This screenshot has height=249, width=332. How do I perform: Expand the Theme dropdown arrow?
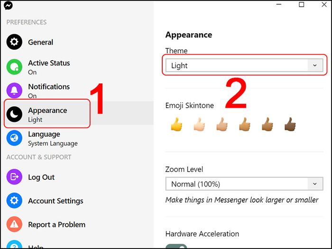[x=315, y=65]
